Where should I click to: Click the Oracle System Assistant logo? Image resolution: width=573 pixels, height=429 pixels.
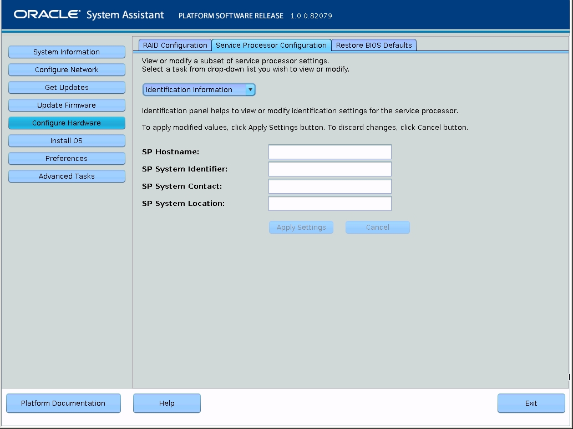(89, 14)
